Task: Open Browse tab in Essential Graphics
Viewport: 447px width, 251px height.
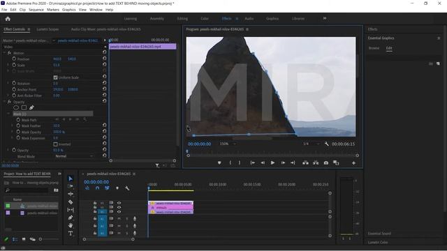Action: click(x=374, y=48)
